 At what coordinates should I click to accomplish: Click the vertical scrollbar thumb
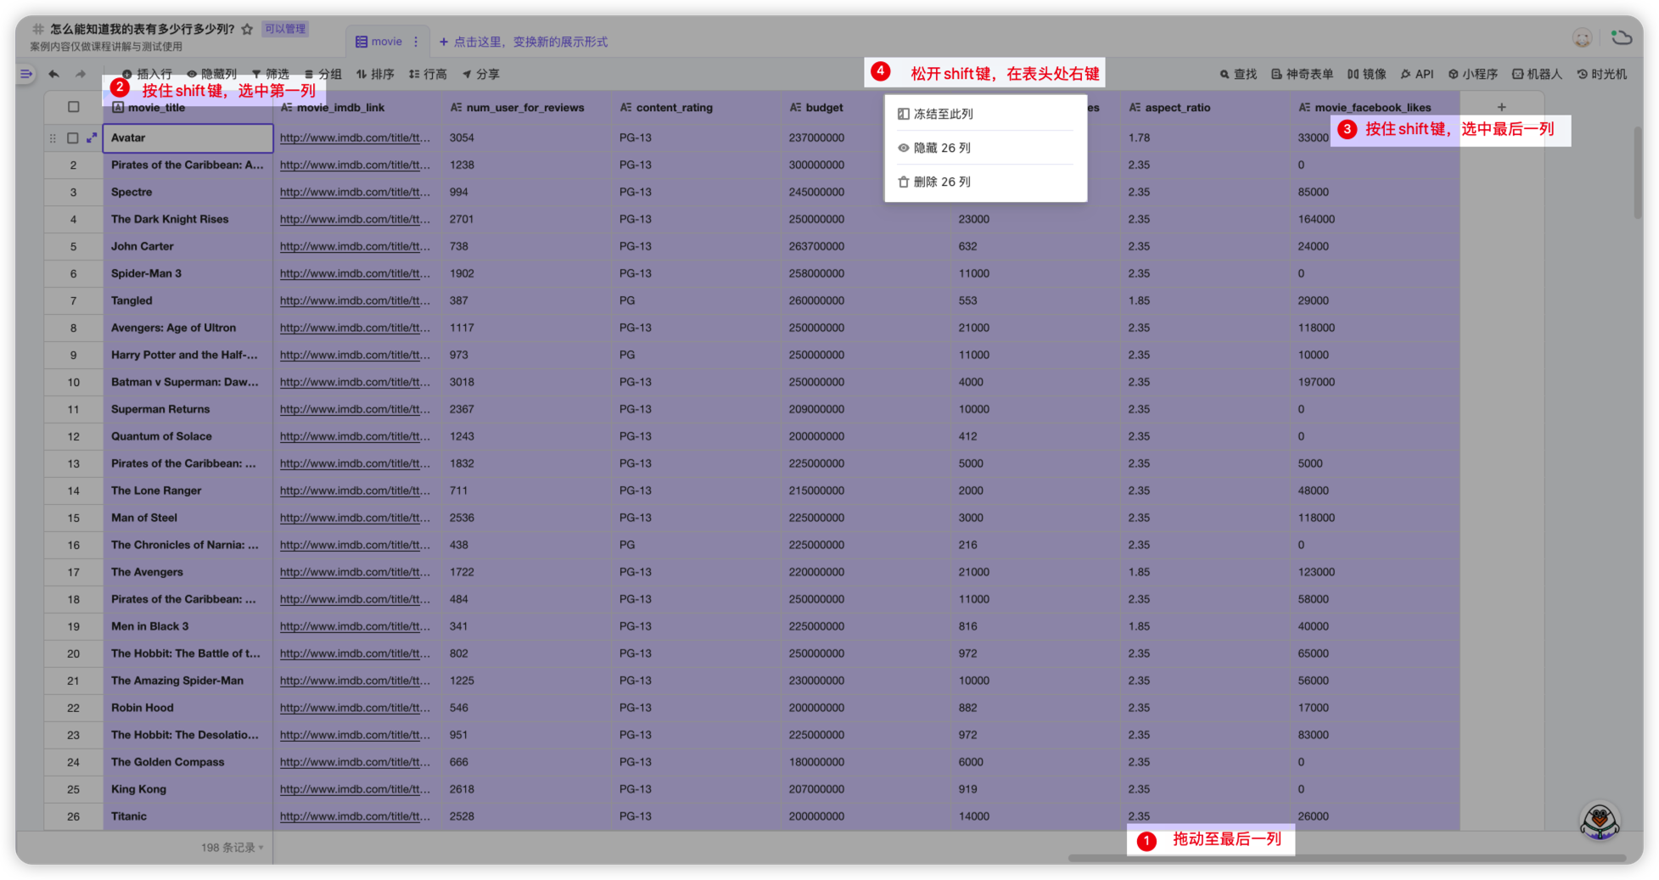click(1637, 173)
